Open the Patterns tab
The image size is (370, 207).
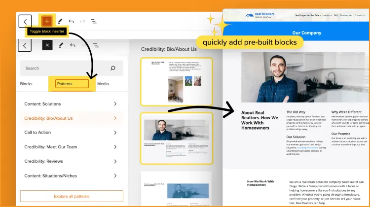72,84
